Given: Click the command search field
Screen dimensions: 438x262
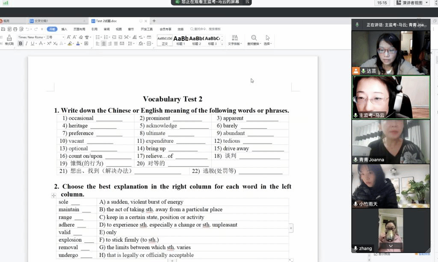Looking at the screenshot, I should [x=207, y=29].
